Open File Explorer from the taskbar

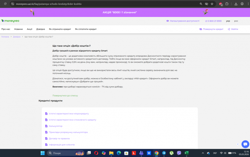click(x=111, y=153)
